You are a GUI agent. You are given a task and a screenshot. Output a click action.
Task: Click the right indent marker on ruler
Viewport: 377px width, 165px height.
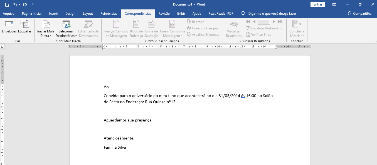click(276, 48)
